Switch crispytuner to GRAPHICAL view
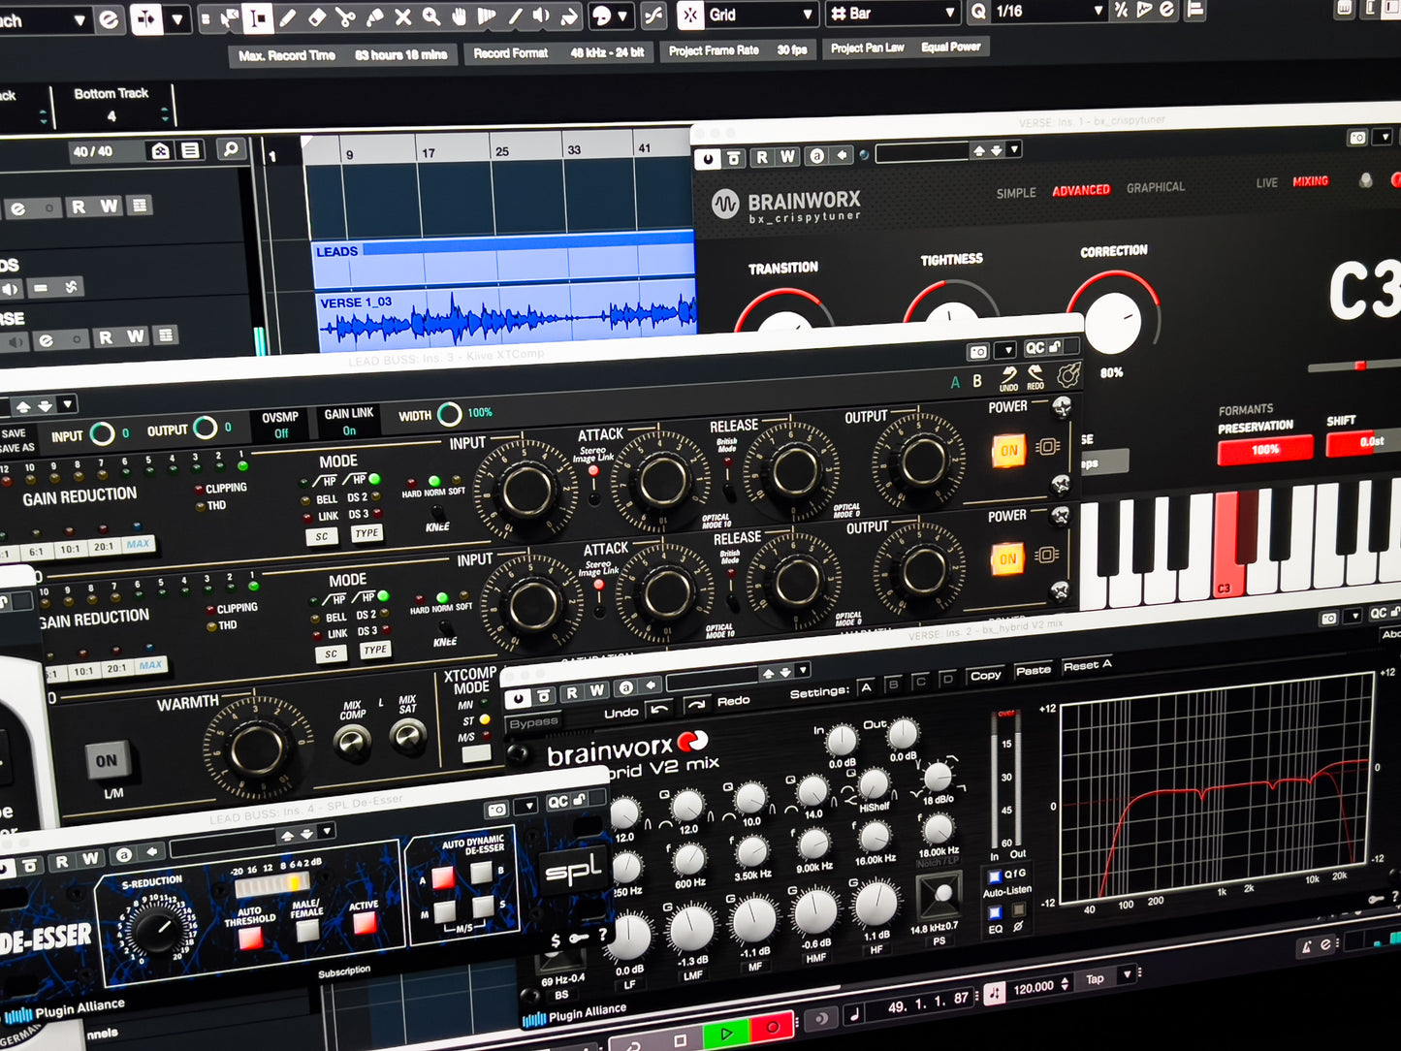This screenshot has height=1051, width=1401. click(1155, 187)
